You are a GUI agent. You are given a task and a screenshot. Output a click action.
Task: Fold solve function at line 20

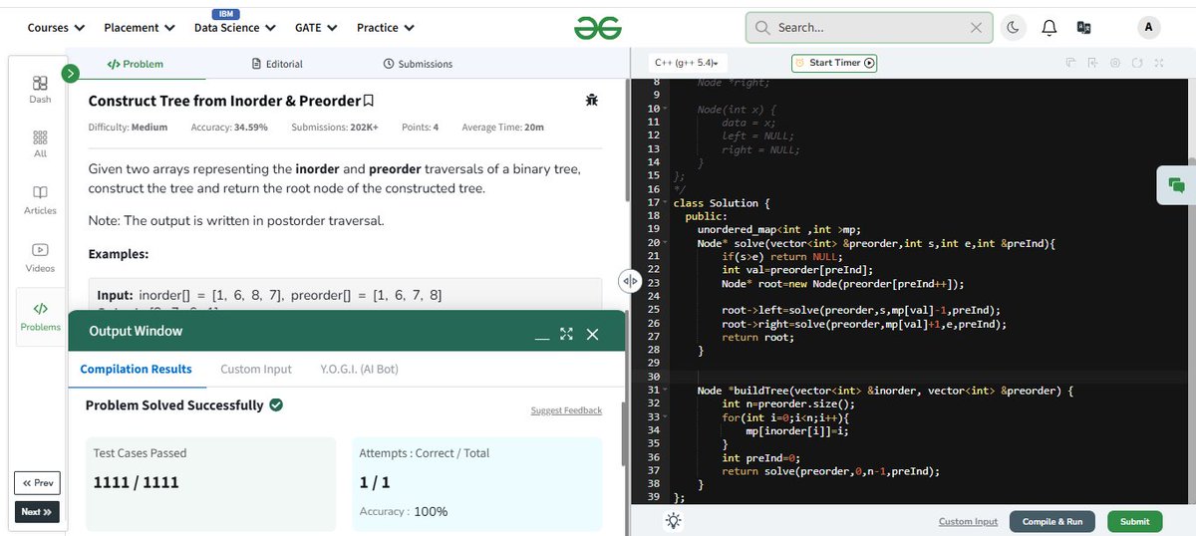(666, 243)
